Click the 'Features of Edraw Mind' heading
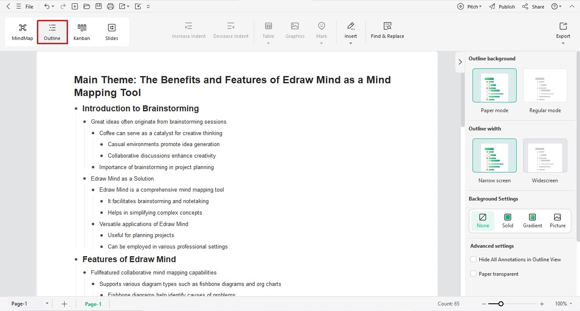The height and width of the screenshot is (311, 580). pos(129,259)
